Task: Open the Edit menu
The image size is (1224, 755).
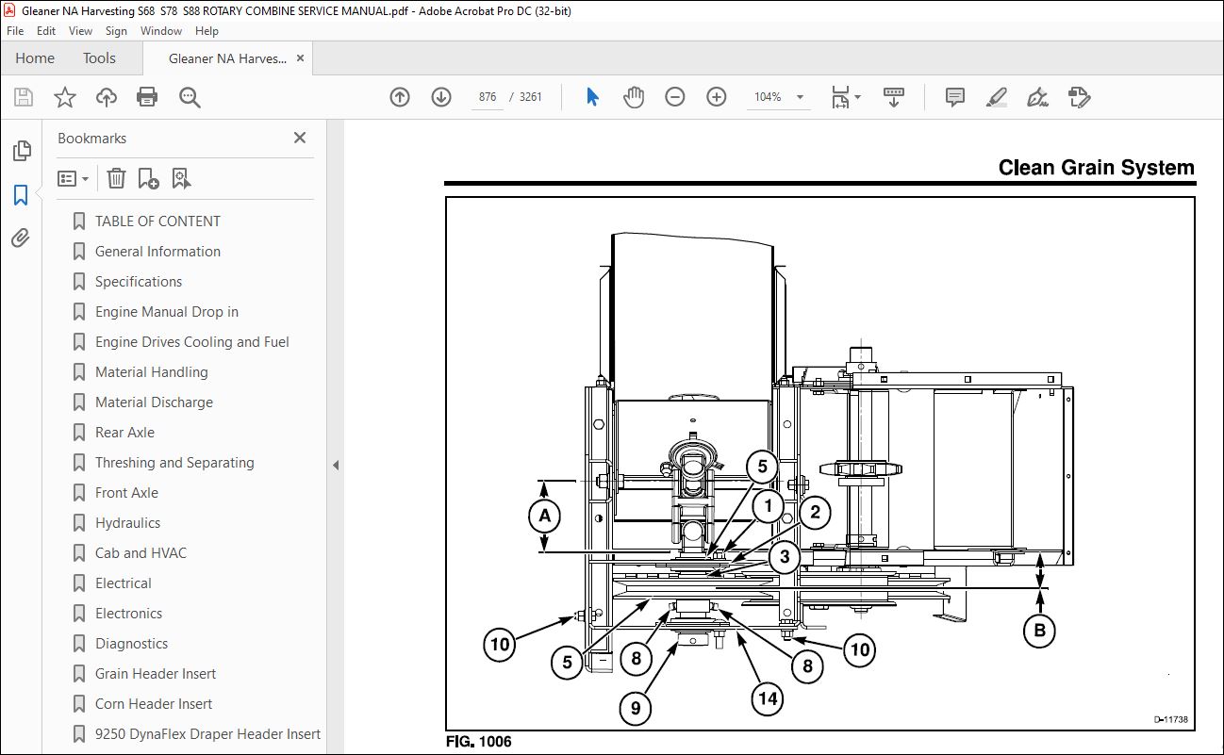Action: pos(46,31)
